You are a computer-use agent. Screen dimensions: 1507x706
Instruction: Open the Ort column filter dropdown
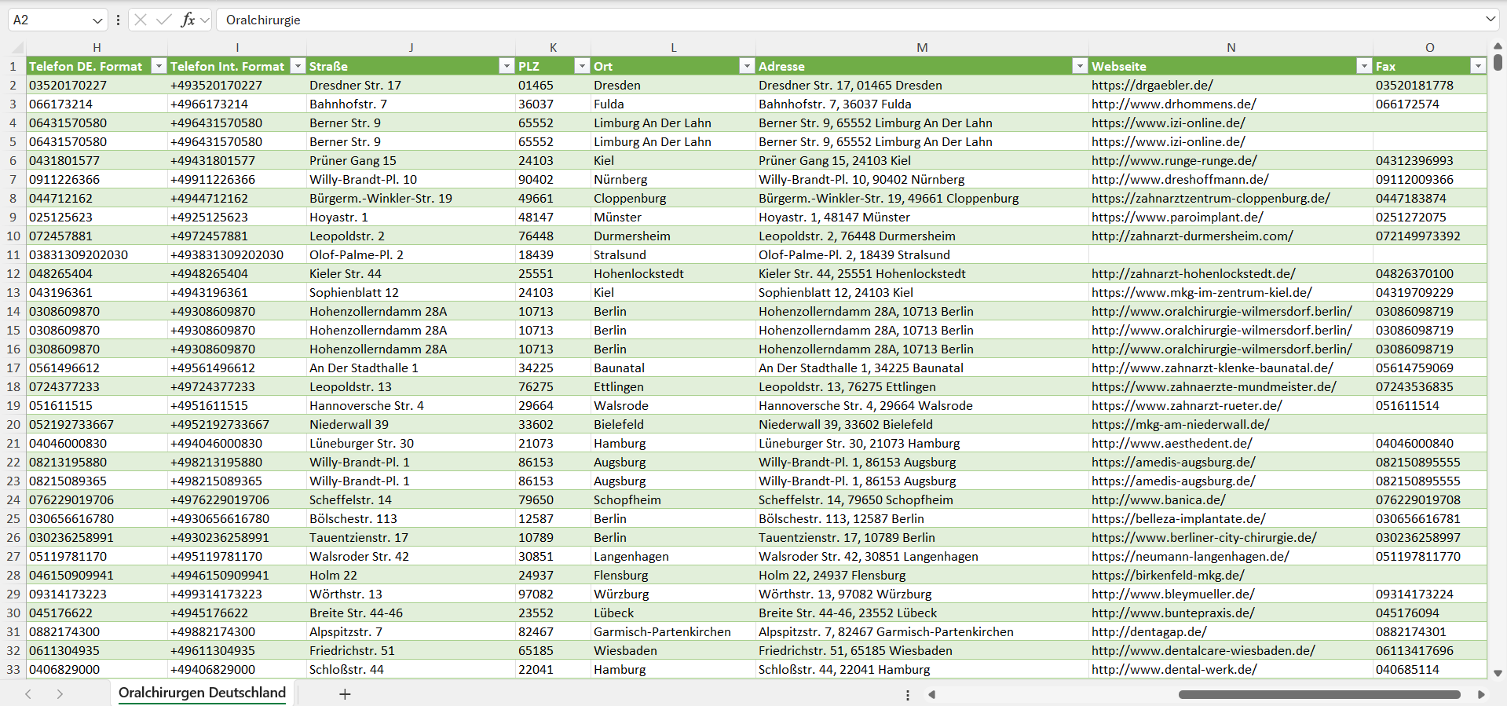(747, 66)
